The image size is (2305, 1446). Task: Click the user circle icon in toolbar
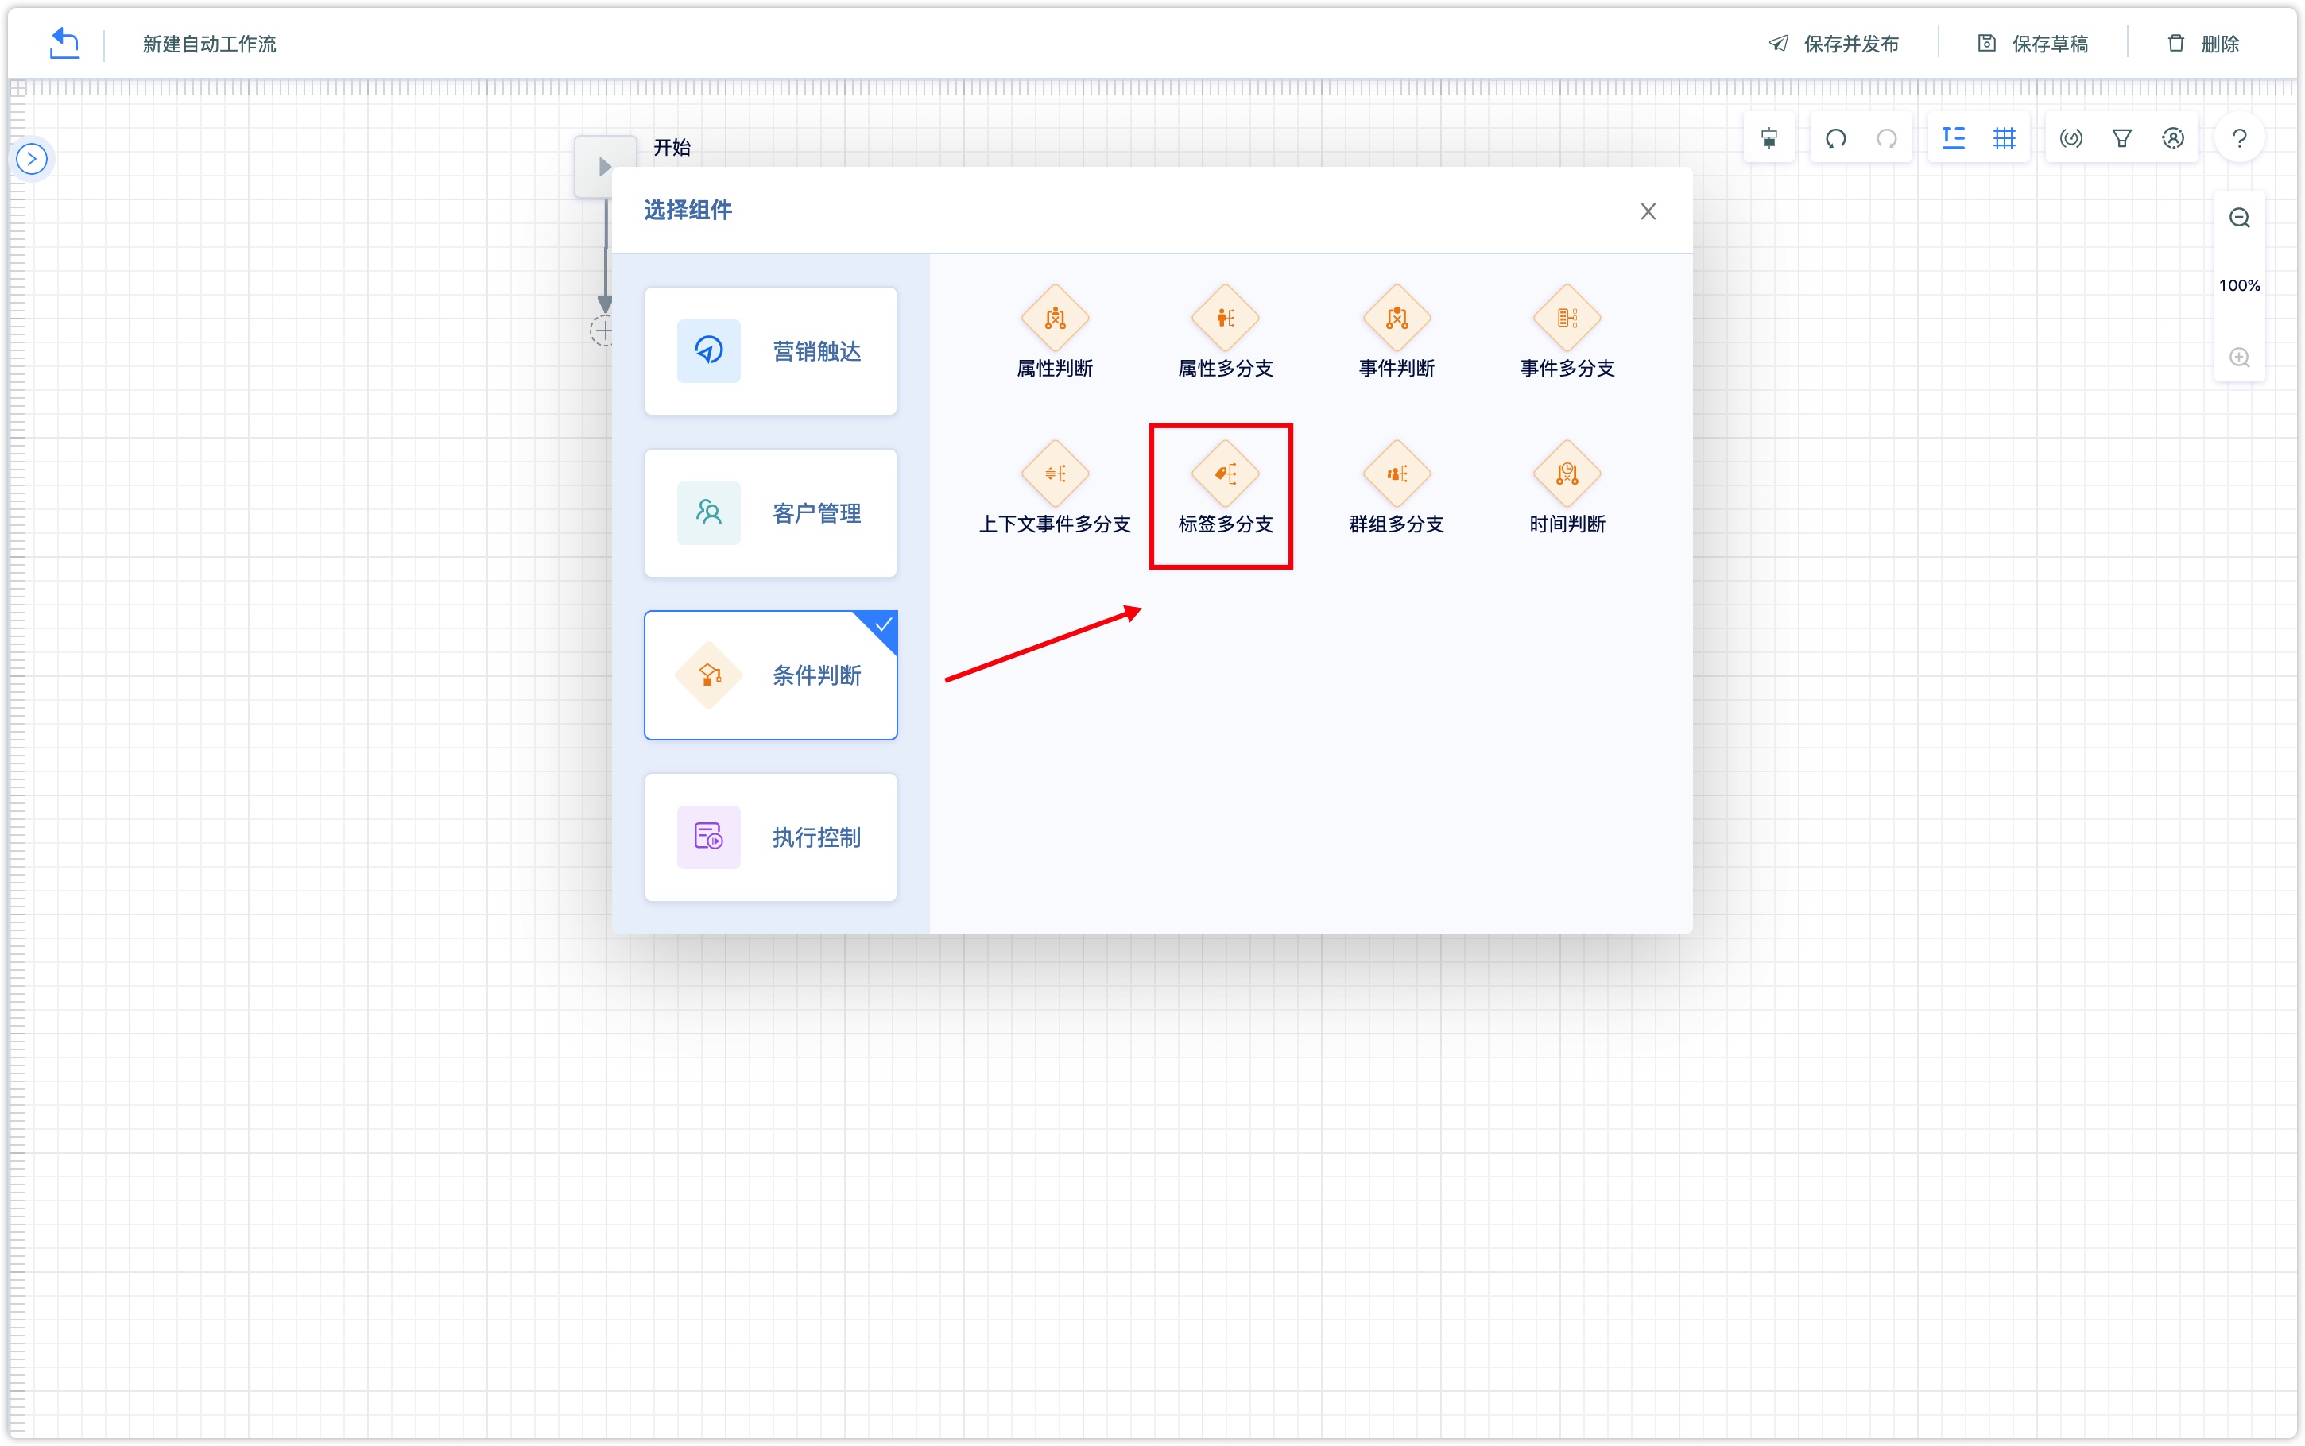[2173, 139]
